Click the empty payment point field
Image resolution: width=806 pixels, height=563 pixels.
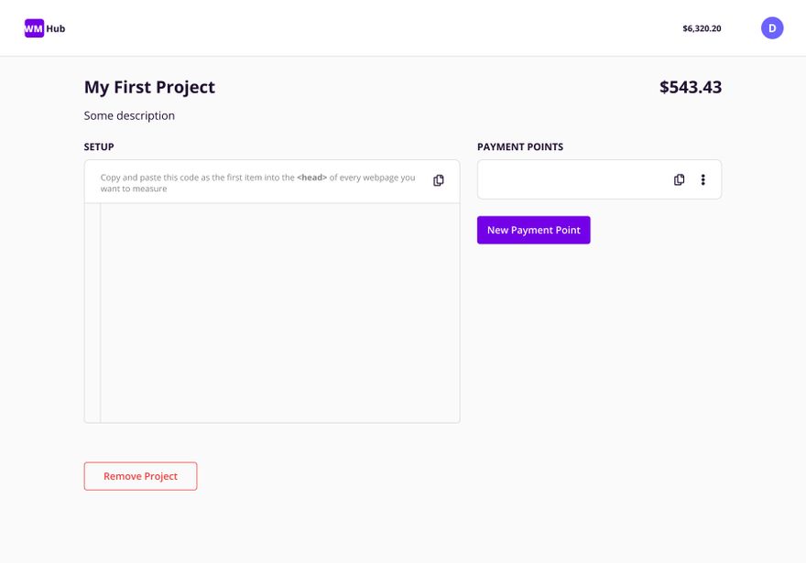point(572,179)
